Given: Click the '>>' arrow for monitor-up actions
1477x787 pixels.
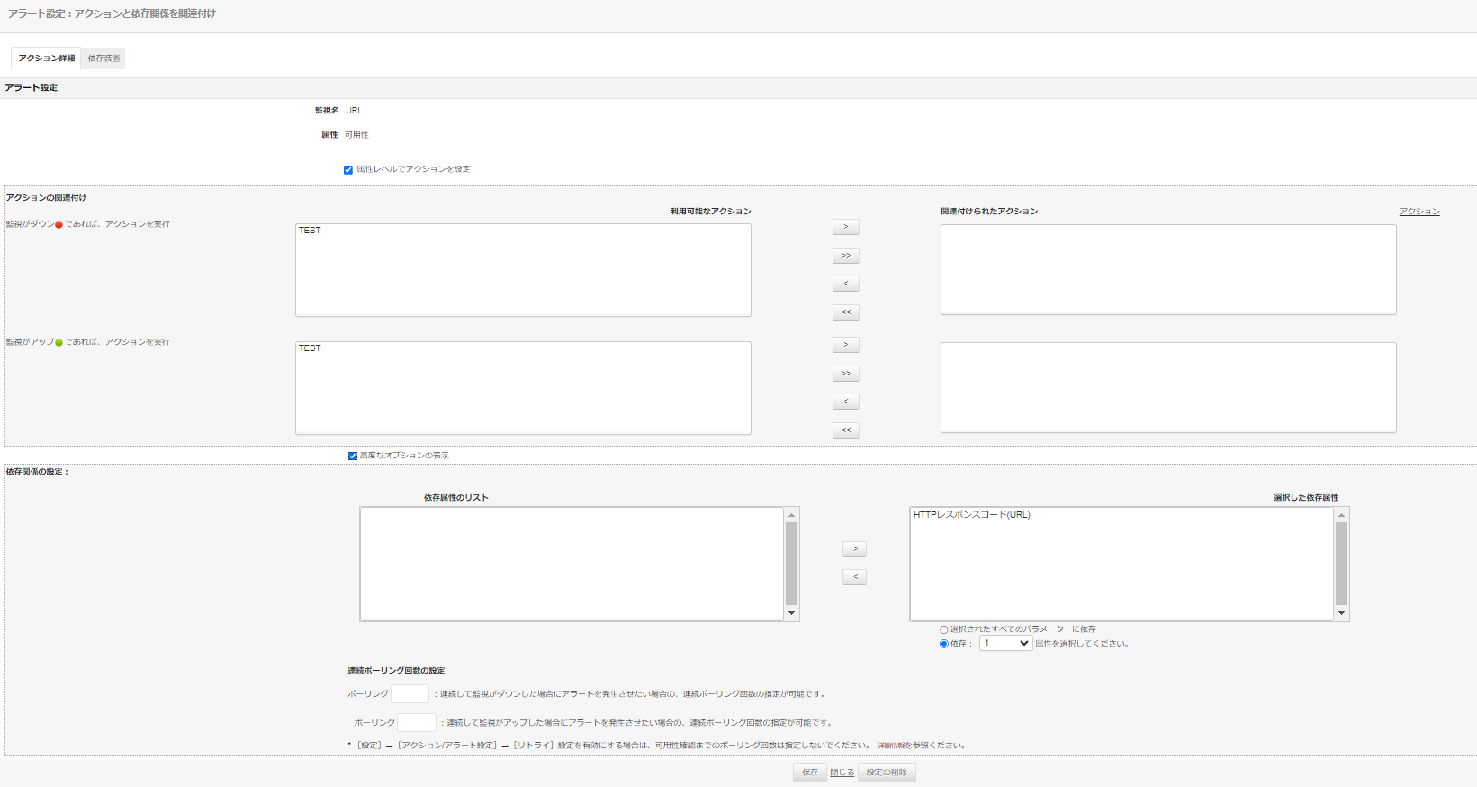Looking at the screenshot, I should click(845, 374).
